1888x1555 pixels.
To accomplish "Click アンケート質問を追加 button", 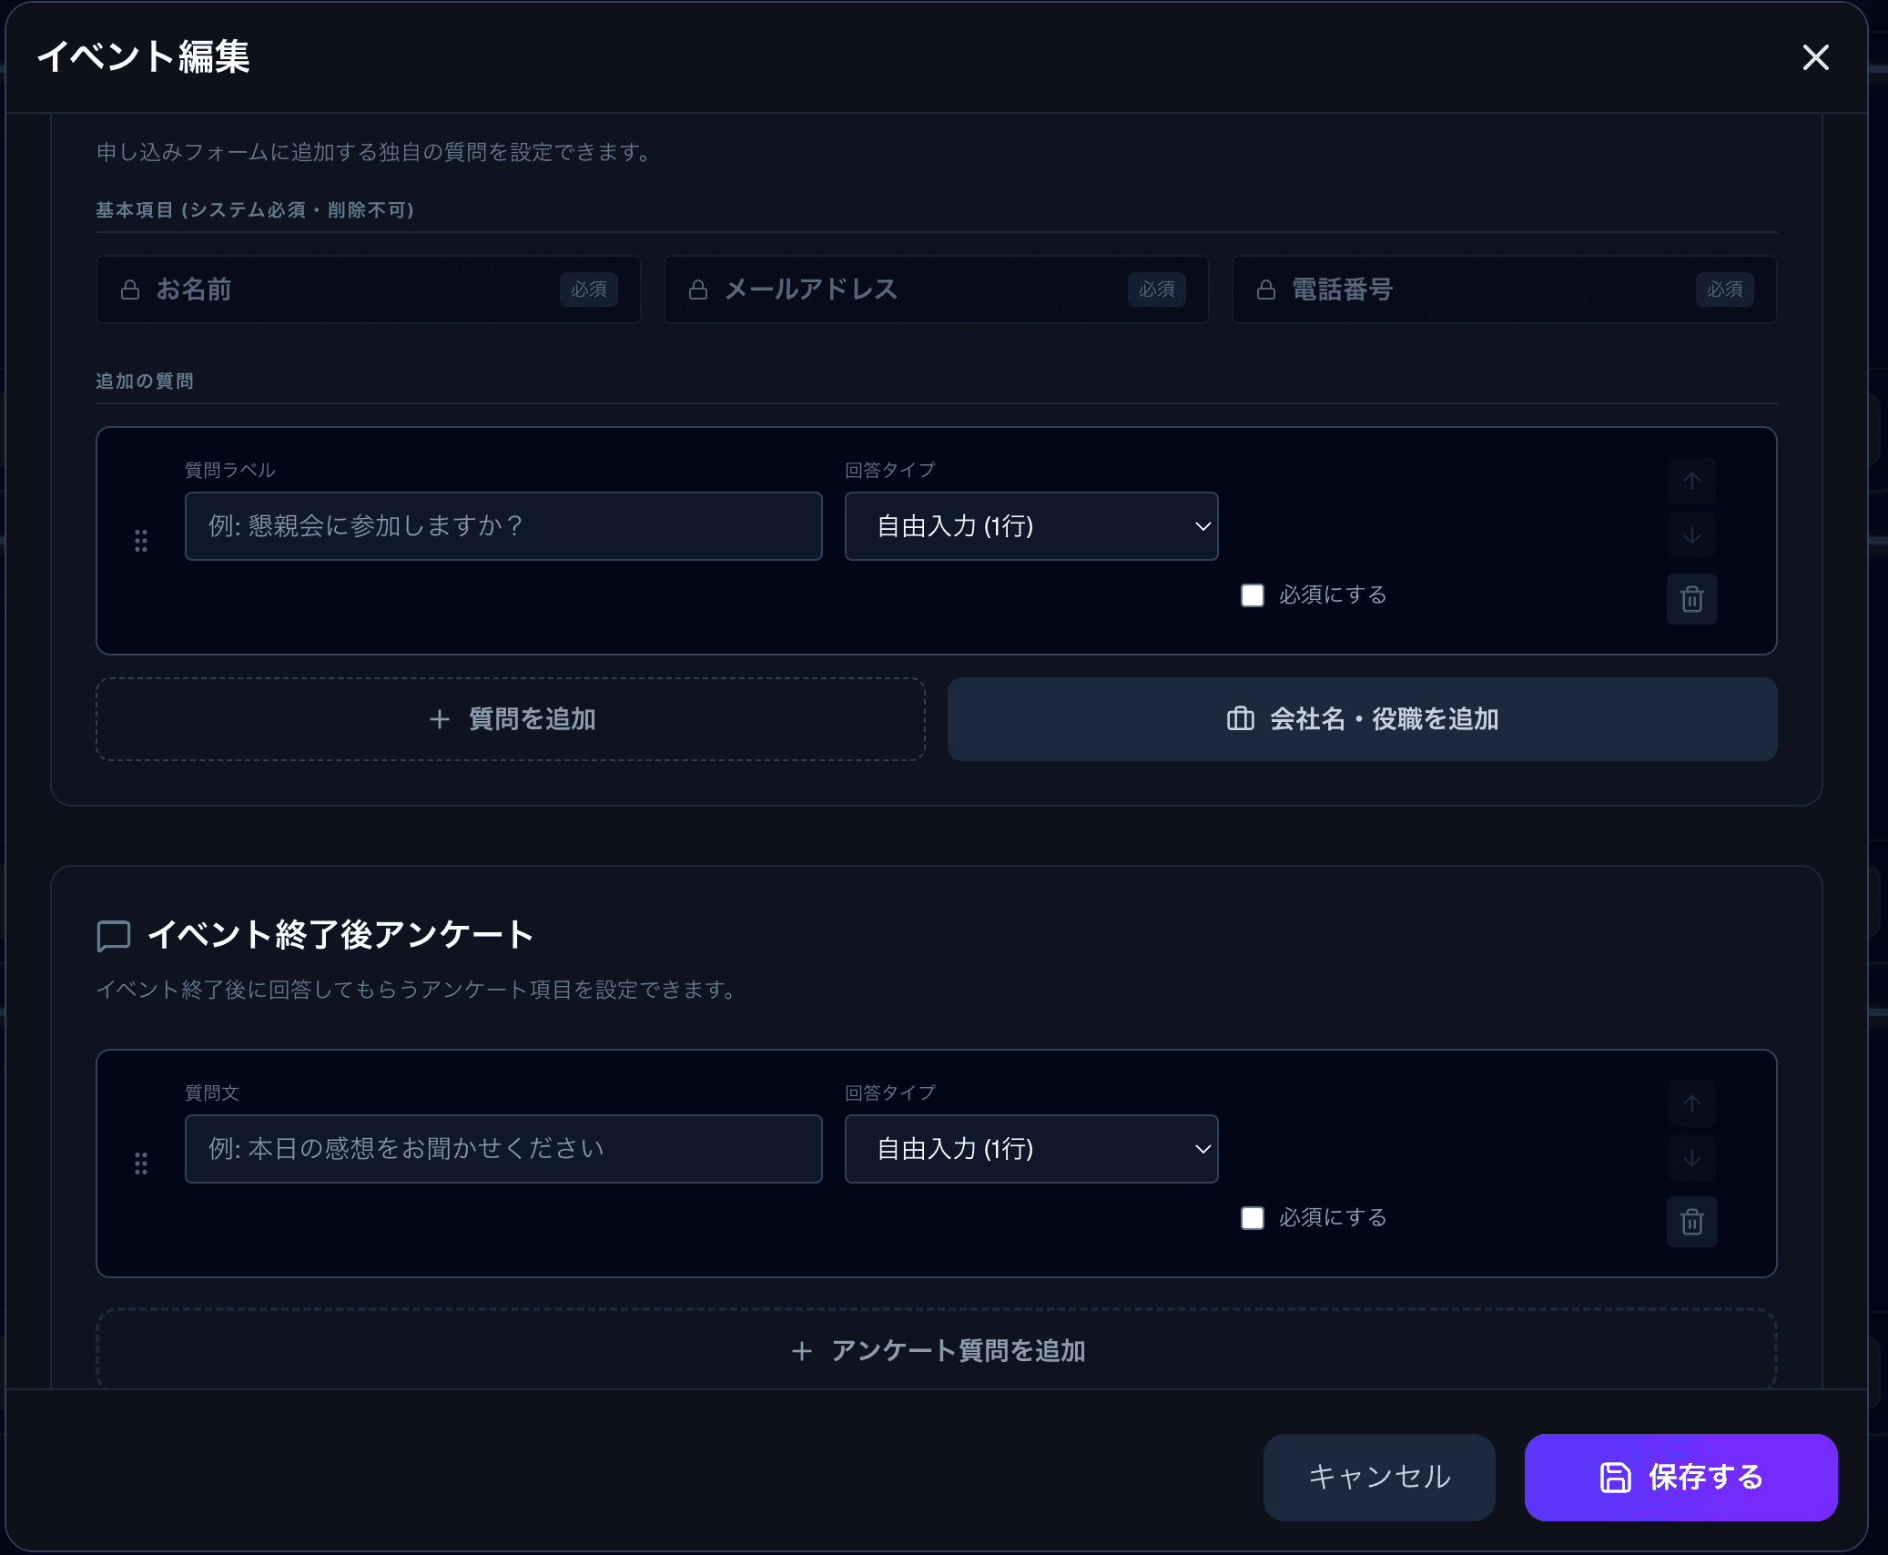I will coord(937,1351).
